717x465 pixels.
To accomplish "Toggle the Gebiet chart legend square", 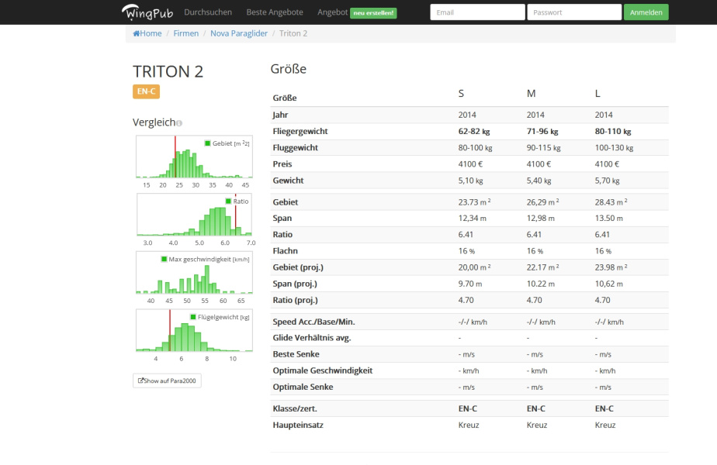I will coord(208,143).
